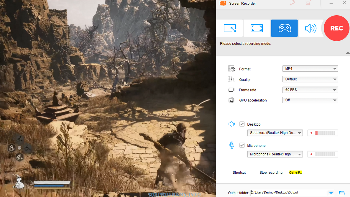The width and height of the screenshot is (350, 197).
Task: Open the shopping cart purchase icon
Action: click(x=308, y=3)
